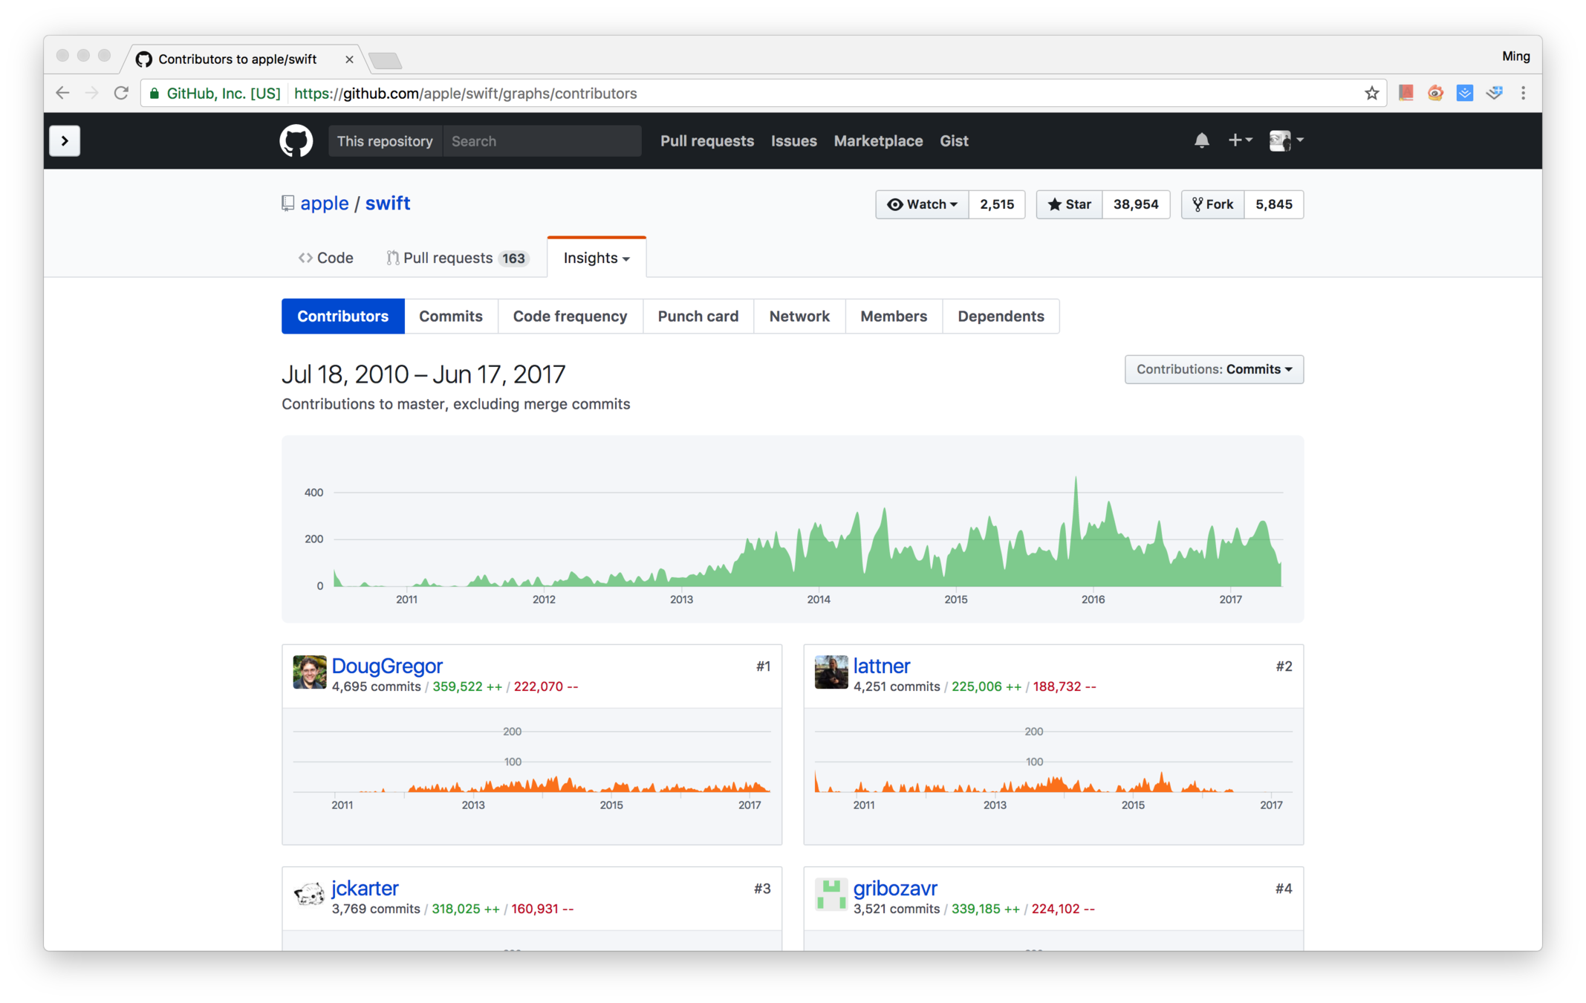Click the GitHub Octocat logo

pyautogui.click(x=296, y=140)
